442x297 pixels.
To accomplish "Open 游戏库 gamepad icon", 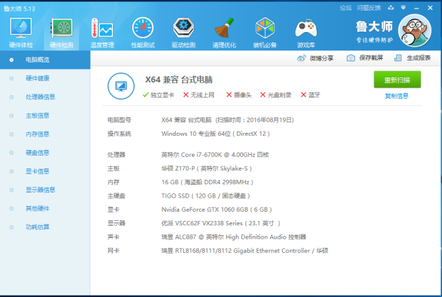I will (x=306, y=28).
